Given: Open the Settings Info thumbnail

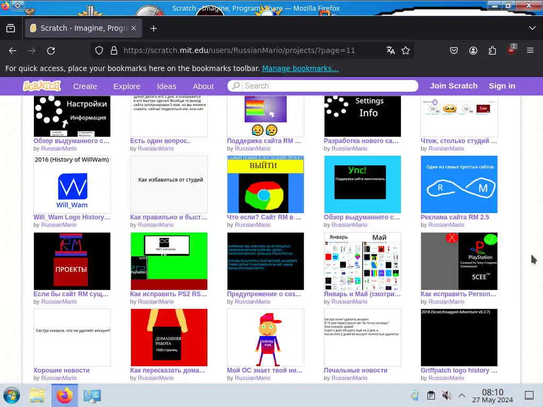Looking at the screenshot, I should point(363,116).
